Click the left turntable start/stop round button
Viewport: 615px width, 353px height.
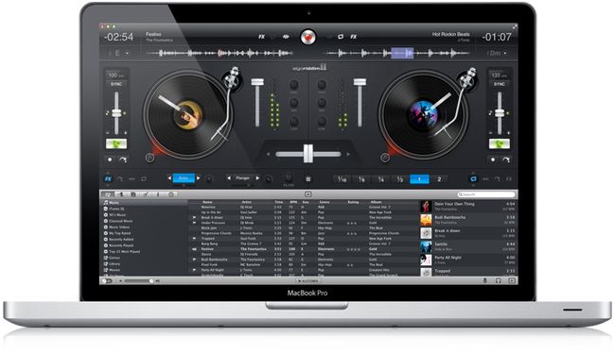(x=149, y=158)
